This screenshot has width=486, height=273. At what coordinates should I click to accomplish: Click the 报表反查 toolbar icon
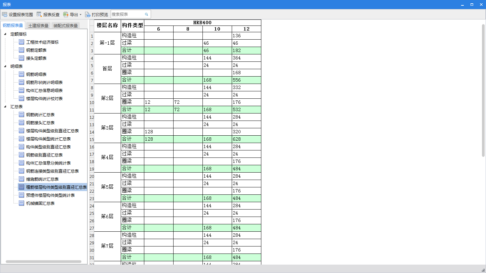pyautogui.click(x=39, y=14)
